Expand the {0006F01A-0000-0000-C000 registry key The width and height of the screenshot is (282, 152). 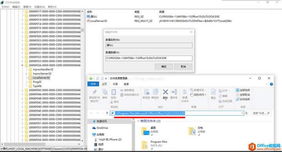(x=22, y=24)
